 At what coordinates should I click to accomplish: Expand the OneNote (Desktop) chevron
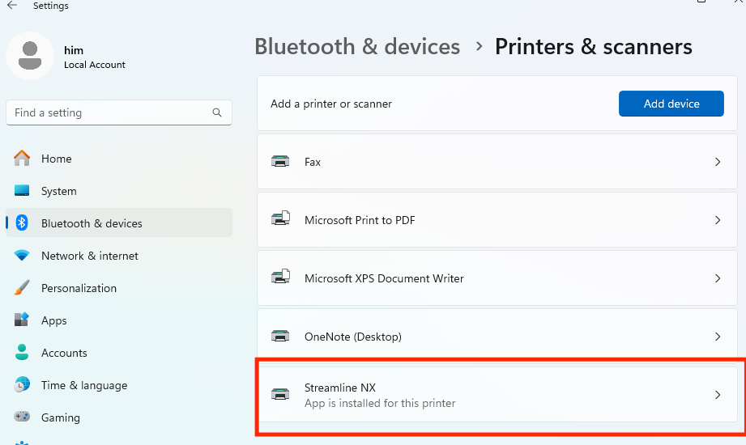point(718,337)
